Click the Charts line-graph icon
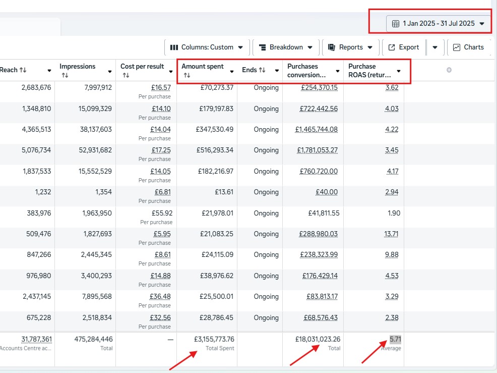The image size is (497, 373). pos(457,47)
